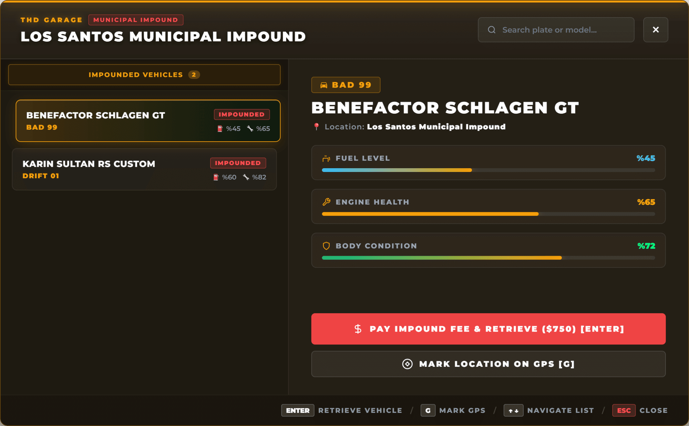Viewport: 689px width, 426px height.
Task: Click the %45 fuel value in details
Action: coord(646,158)
